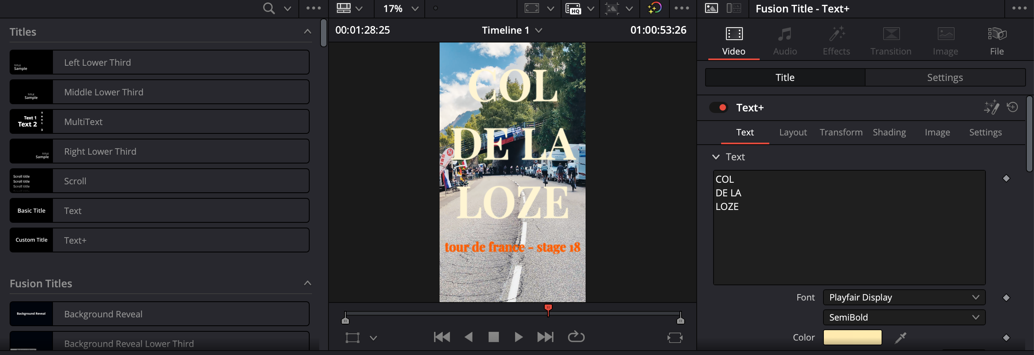Open the cream Color swatch
The width and height of the screenshot is (1034, 355).
(x=853, y=337)
